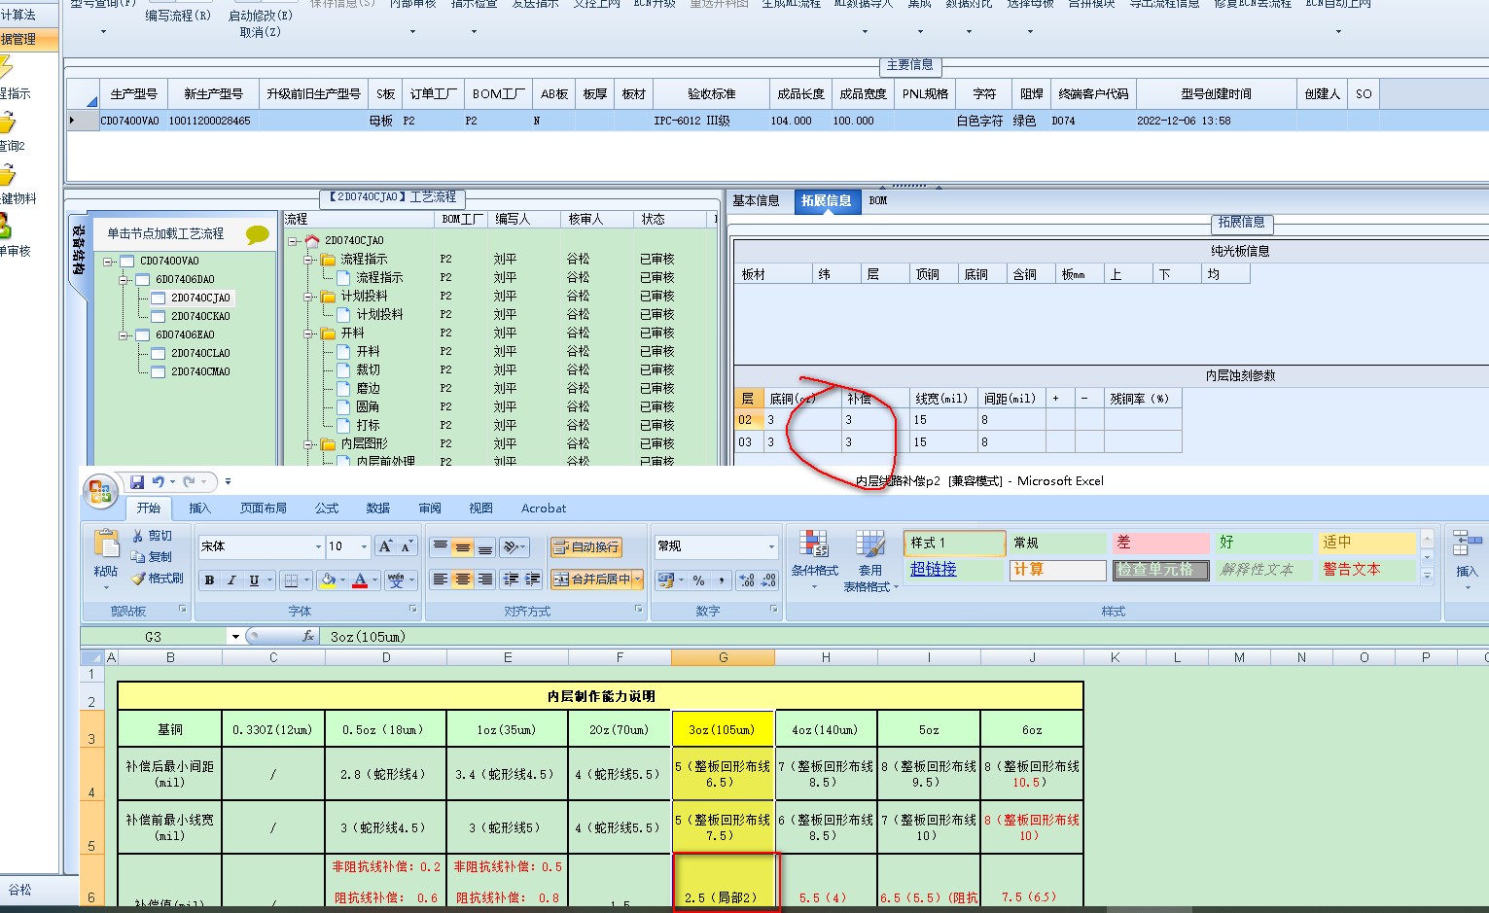Toggle Underline formatting

254,580
